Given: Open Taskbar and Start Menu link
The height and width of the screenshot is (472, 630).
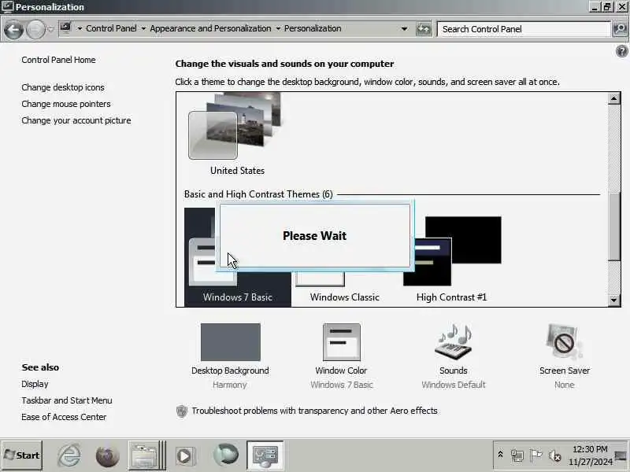Looking at the screenshot, I should click(67, 400).
